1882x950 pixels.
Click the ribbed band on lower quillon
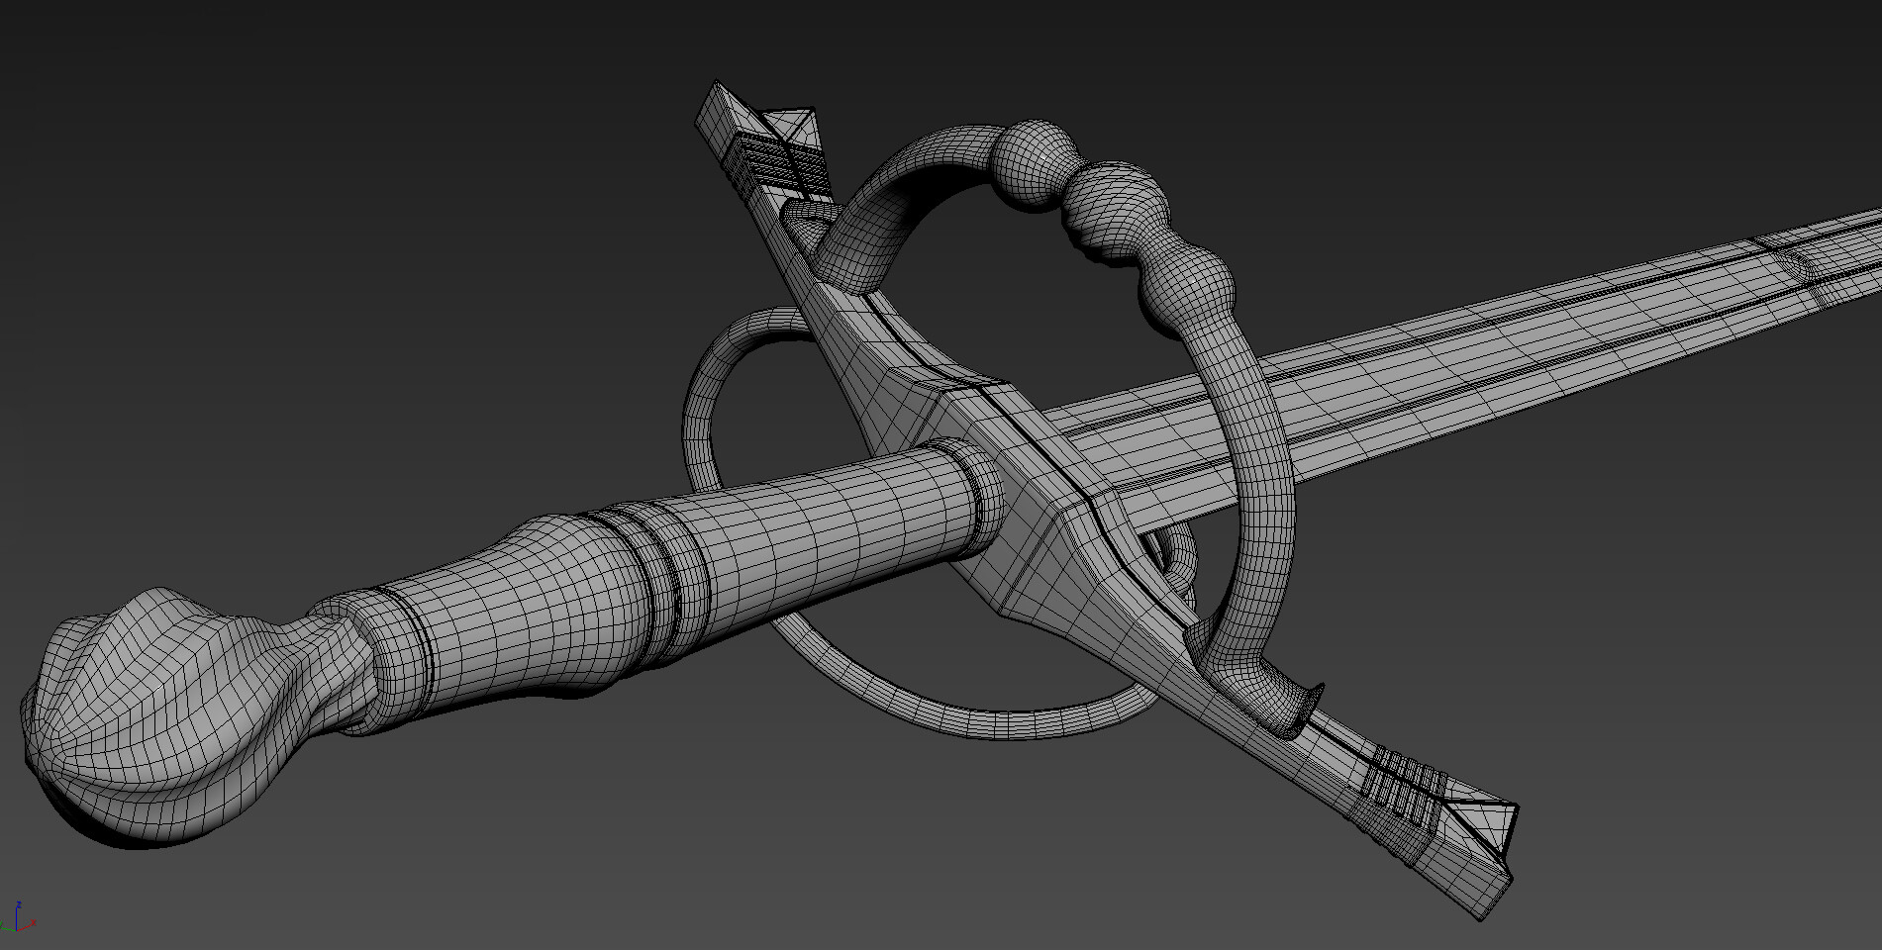pos(1396,782)
